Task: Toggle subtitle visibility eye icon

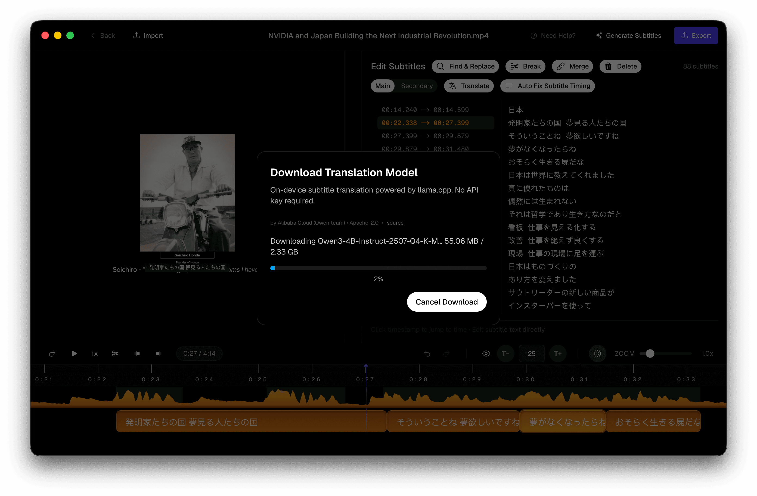Action: pyautogui.click(x=486, y=354)
